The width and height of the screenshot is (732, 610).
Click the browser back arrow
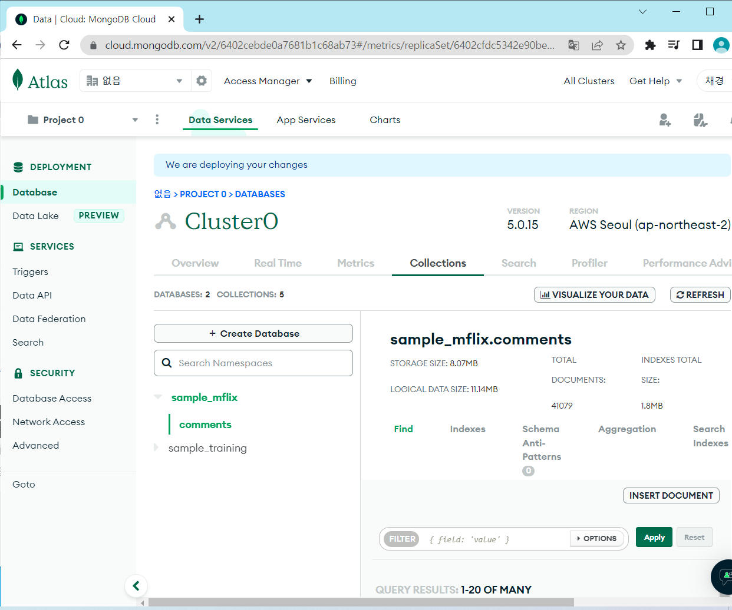[x=17, y=45]
